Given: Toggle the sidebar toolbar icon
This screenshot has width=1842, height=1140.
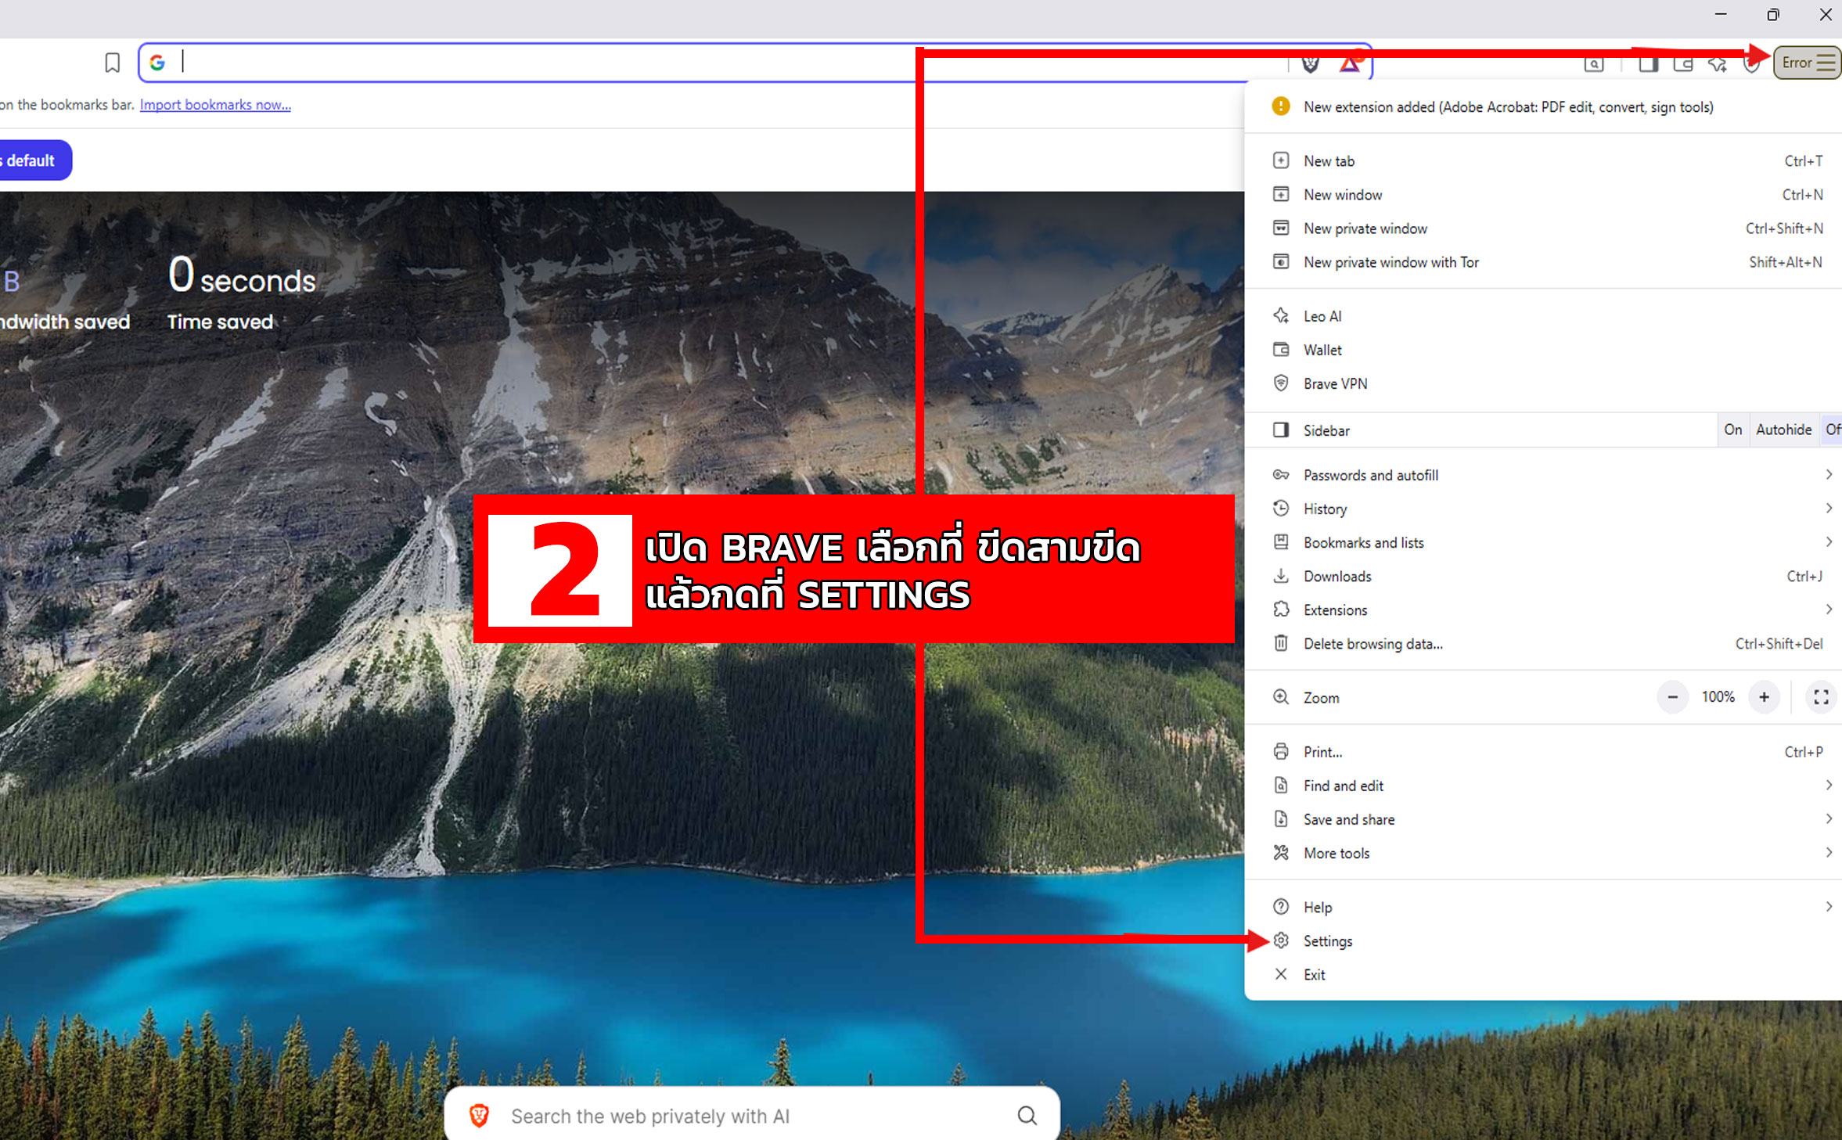Looking at the screenshot, I should [1648, 64].
